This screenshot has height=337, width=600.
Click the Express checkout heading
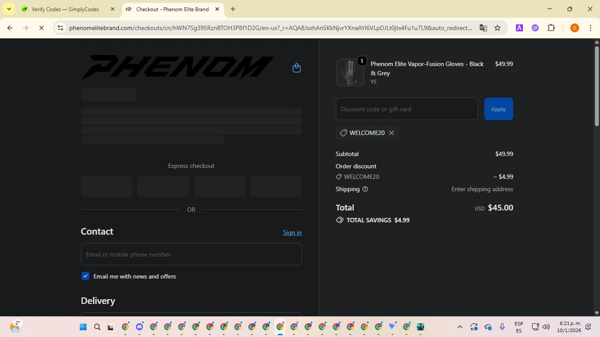coord(191,166)
